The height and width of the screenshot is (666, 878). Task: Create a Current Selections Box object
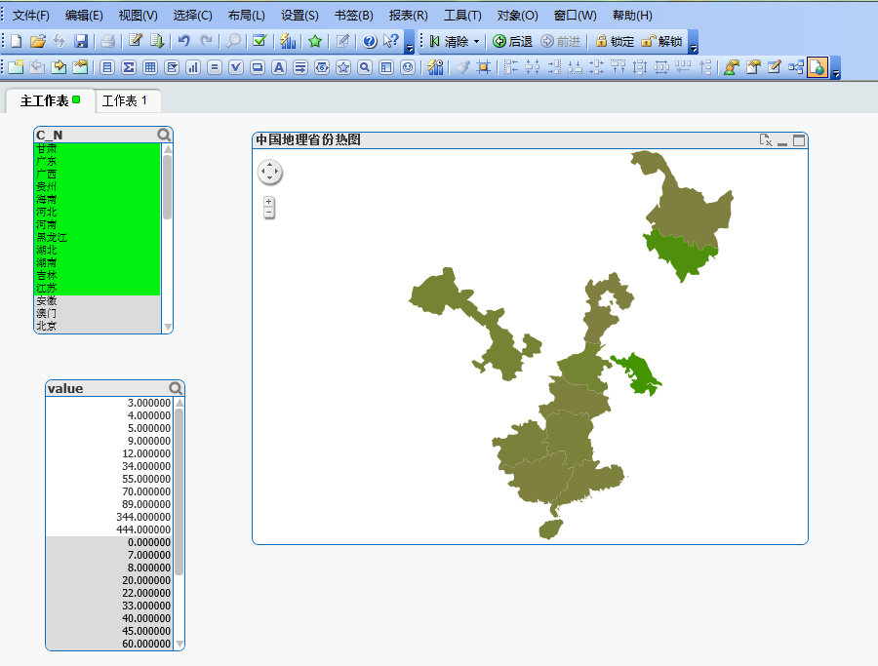coord(236,67)
